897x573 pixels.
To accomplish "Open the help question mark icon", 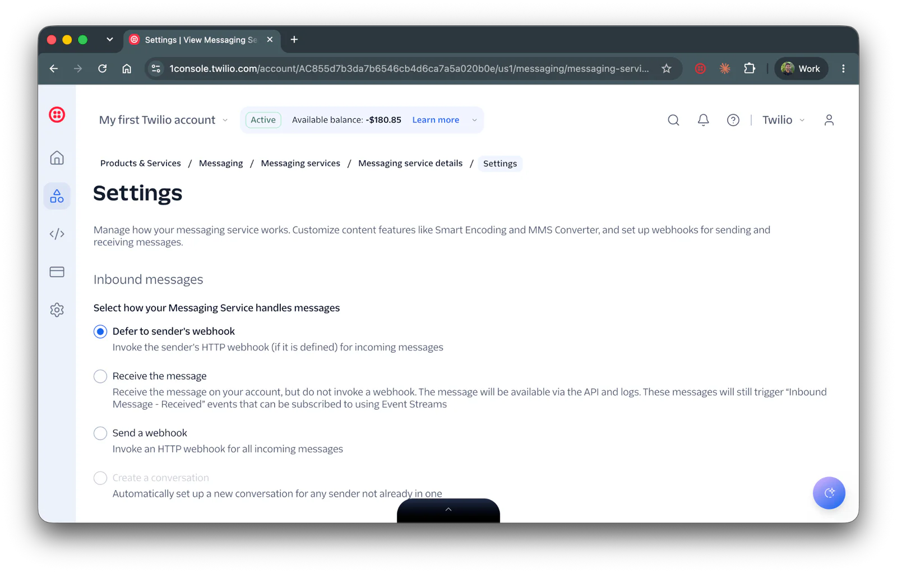I will [x=733, y=120].
